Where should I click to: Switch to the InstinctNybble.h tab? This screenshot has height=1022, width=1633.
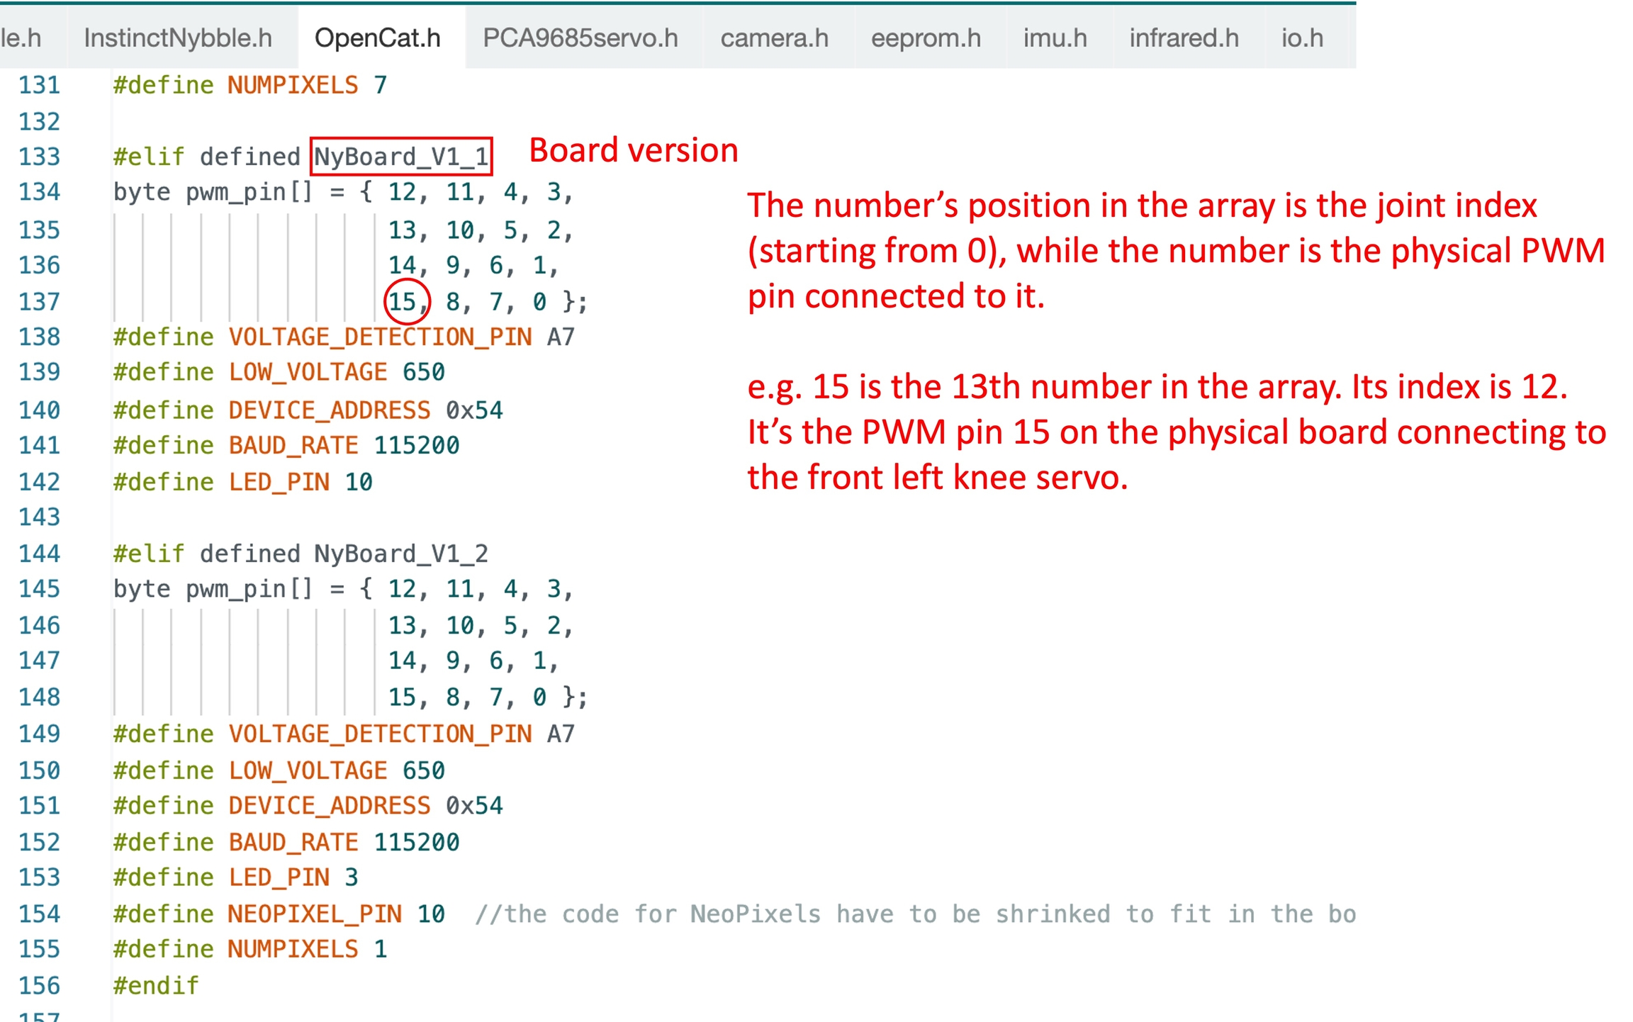(x=177, y=38)
